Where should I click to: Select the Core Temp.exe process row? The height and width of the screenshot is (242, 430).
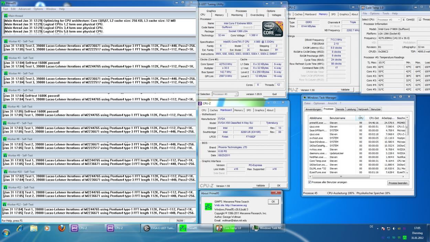pyautogui.click(x=357, y=161)
